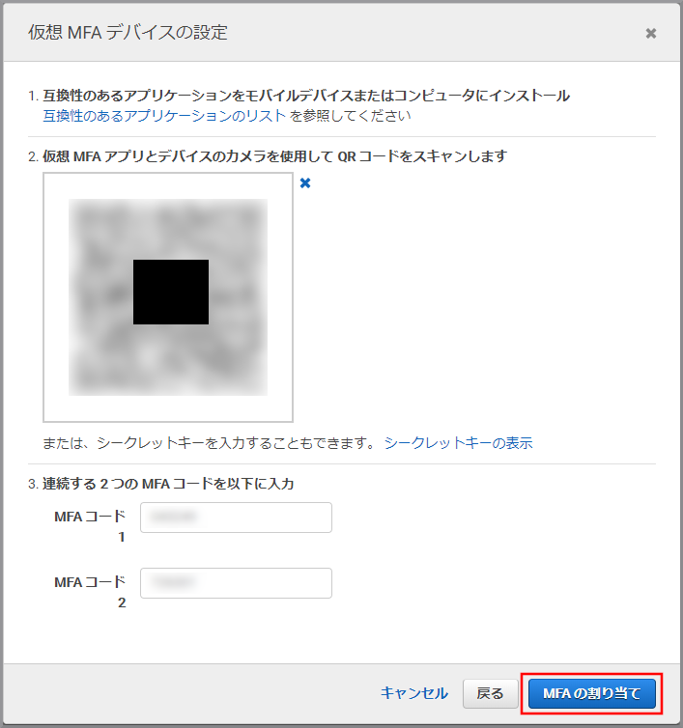Close the virtual MFA device dialog

tap(650, 34)
